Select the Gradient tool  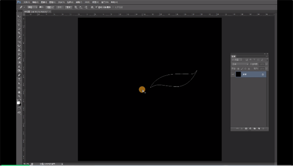(x=19, y=63)
